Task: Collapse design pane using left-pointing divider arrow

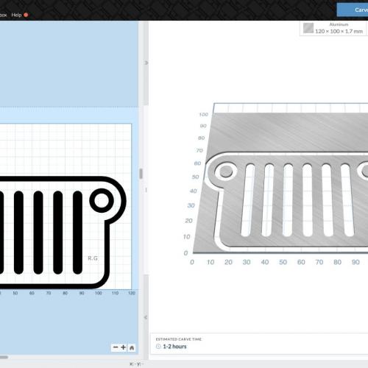Action: (x=146, y=317)
